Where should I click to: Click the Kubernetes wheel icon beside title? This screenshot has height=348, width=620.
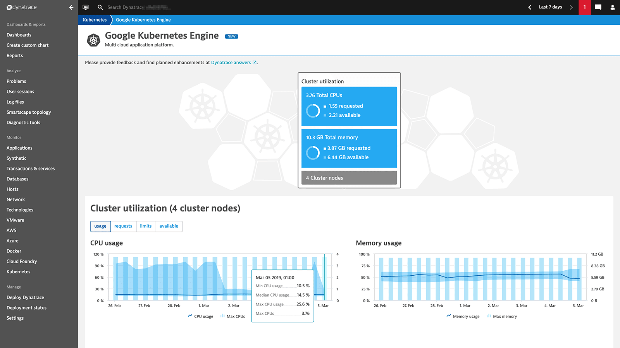pyautogui.click(x=93, y=40)
